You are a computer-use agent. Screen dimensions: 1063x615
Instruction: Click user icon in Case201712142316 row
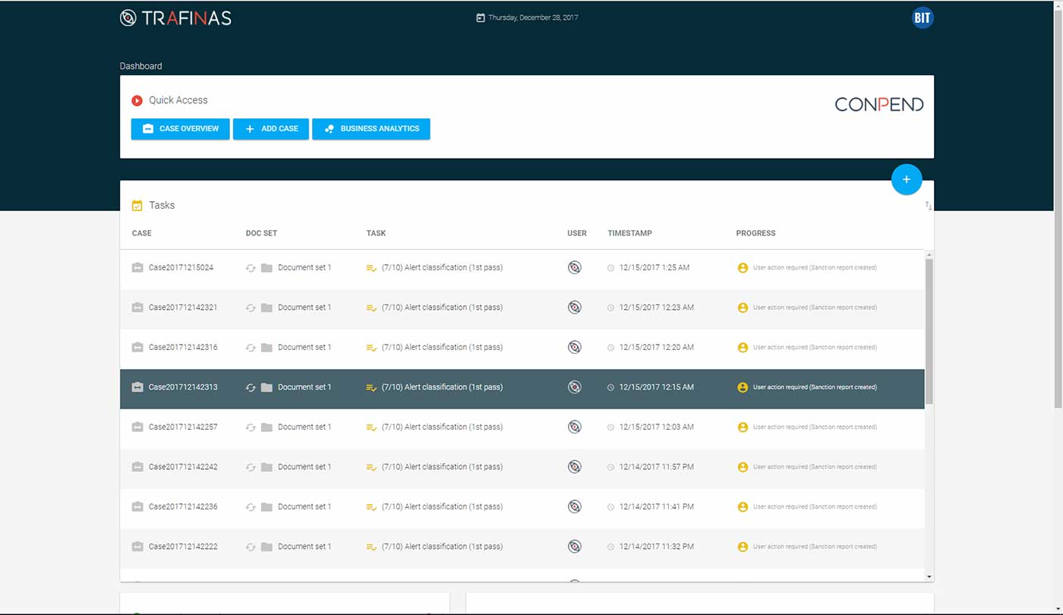coord(575,347)
